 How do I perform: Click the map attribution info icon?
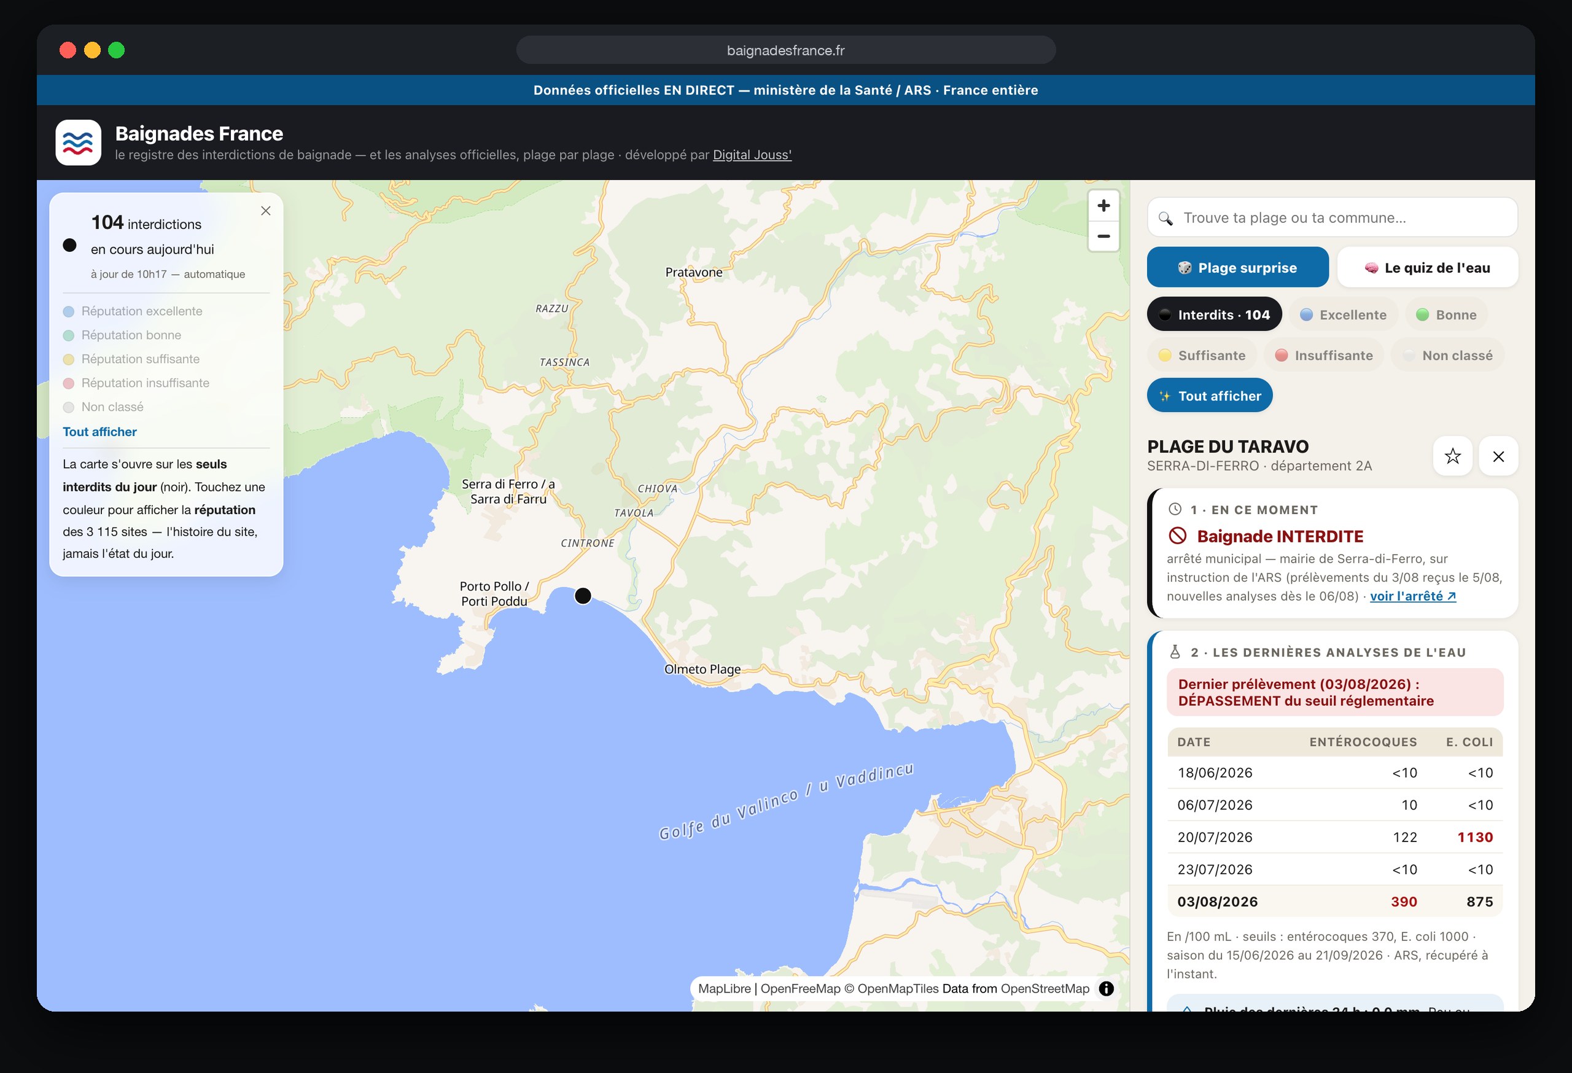[x=1106, y=988]
